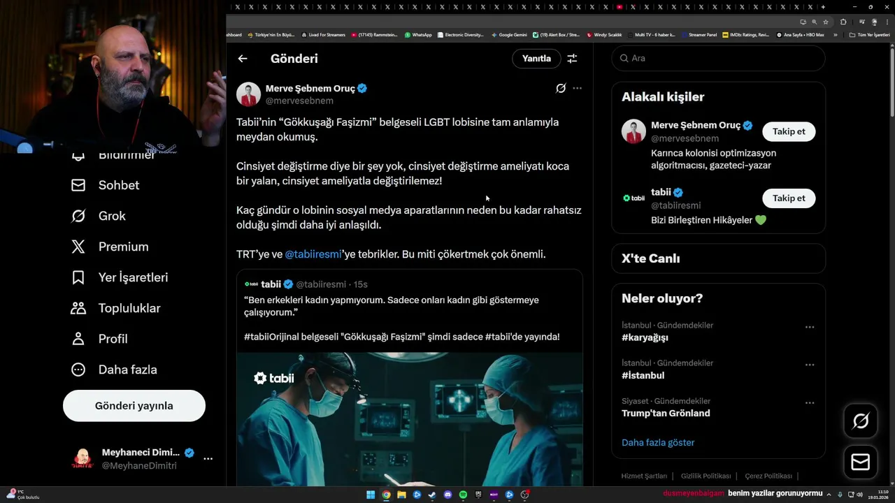The image size is (895, 503).
Task: Open the tabii avatar in Alakalı kişiler
Action: (633, 198)
